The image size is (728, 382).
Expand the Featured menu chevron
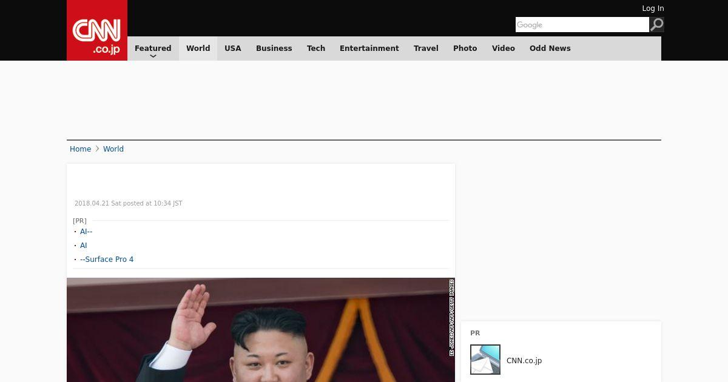(153, 56)
